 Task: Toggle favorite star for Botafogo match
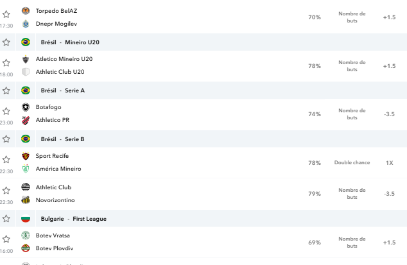pos(6,111)
